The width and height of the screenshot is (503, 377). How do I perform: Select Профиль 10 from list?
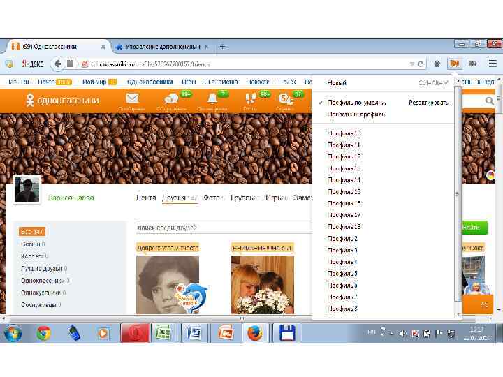[x=344, y=133]
